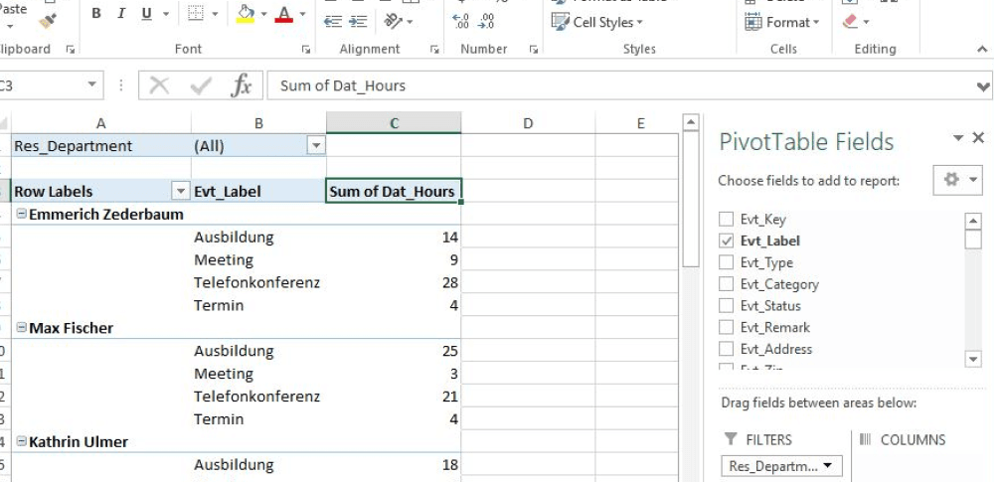This screenshot has height=482, width=1003.
Task: Check the Evt_Type field
Action: pyautogui.click(x=726, y=262)
